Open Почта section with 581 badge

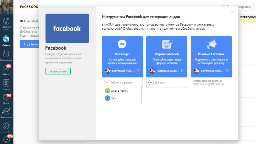pyautogui.click(x=6, y=99)
